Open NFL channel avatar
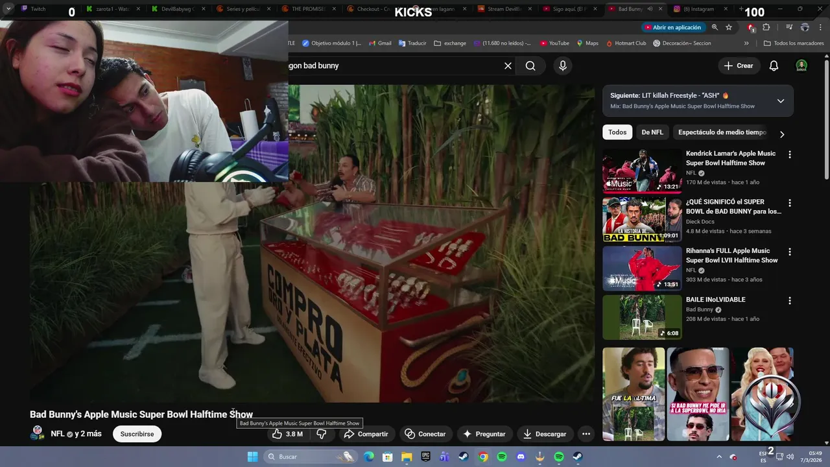The width and height of the screenshot is (830, 467). click(38, 433)
